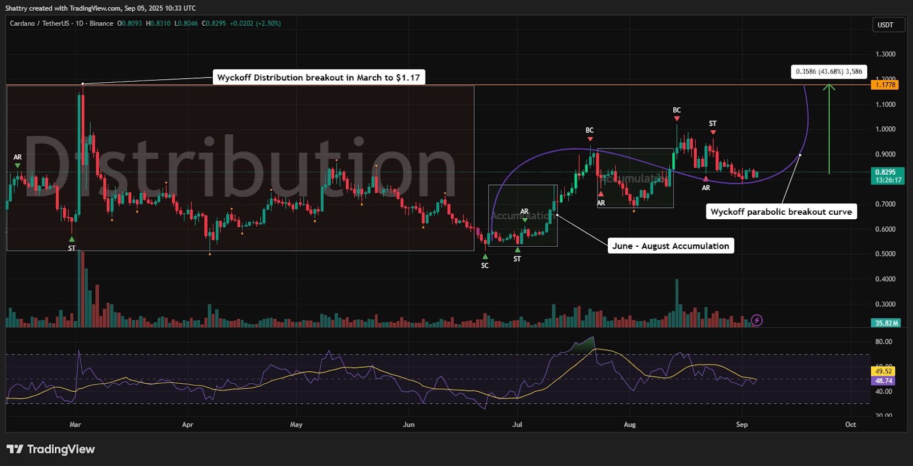Click the Cardano / TetherUS symbol title

39,23
